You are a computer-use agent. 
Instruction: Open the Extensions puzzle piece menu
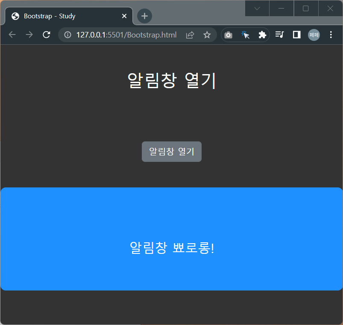pos(261,35)
